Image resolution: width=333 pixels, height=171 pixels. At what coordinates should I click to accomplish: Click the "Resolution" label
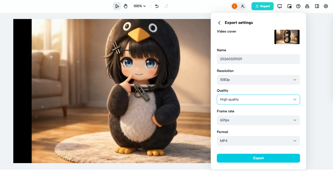pos(225,71)
